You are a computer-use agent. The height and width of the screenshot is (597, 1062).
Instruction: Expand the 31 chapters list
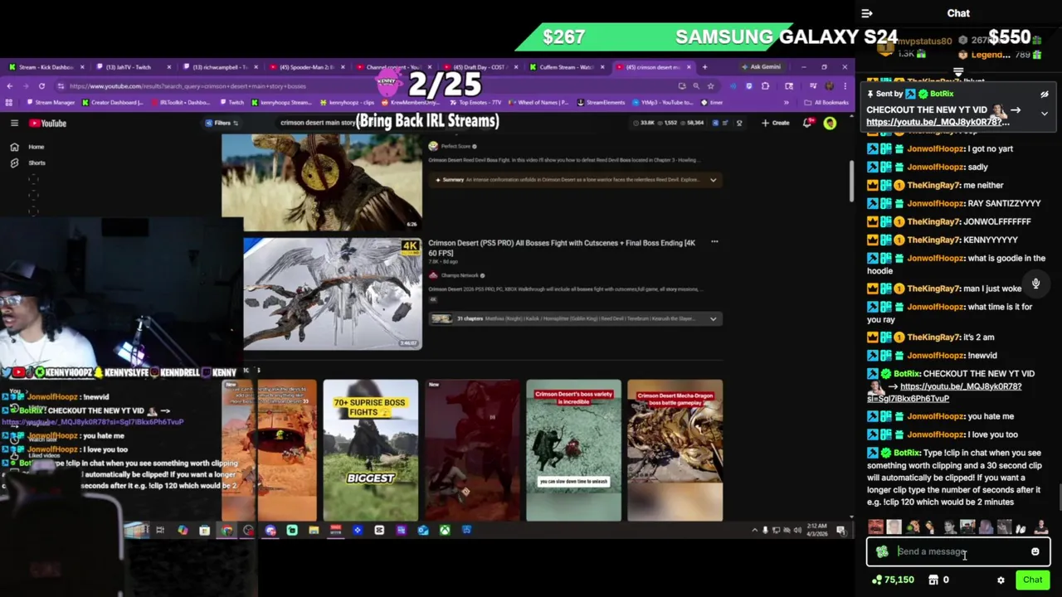click(713, 318)
